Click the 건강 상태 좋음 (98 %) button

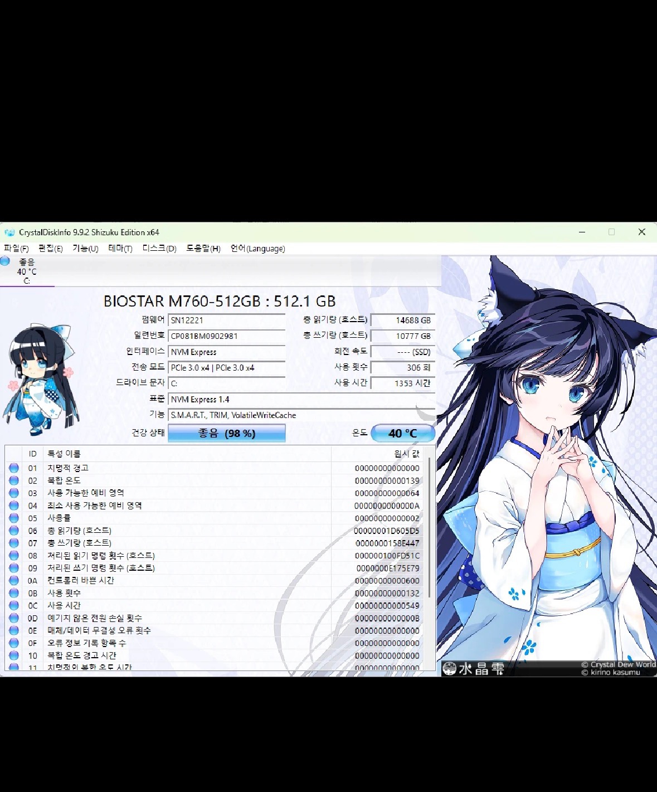227,433
